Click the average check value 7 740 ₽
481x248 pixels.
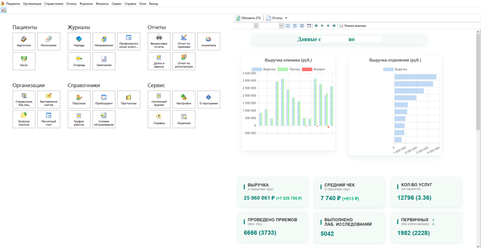tap(331, 199)
